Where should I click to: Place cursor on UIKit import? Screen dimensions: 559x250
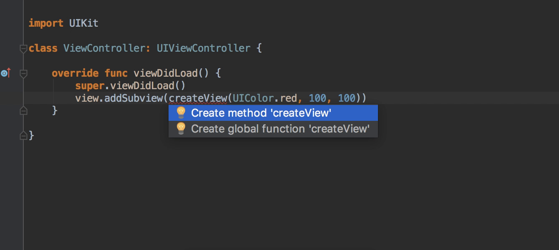(x=83, y=23)
